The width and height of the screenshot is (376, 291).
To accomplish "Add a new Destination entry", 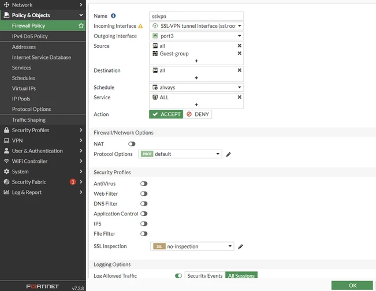I will click(x=196, y=78).
